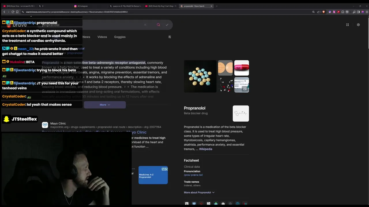Image resolution: width=369 pixels, height=207 pixels.
Task: Expand the summary with More button
Action: click(x=105, y=105)
